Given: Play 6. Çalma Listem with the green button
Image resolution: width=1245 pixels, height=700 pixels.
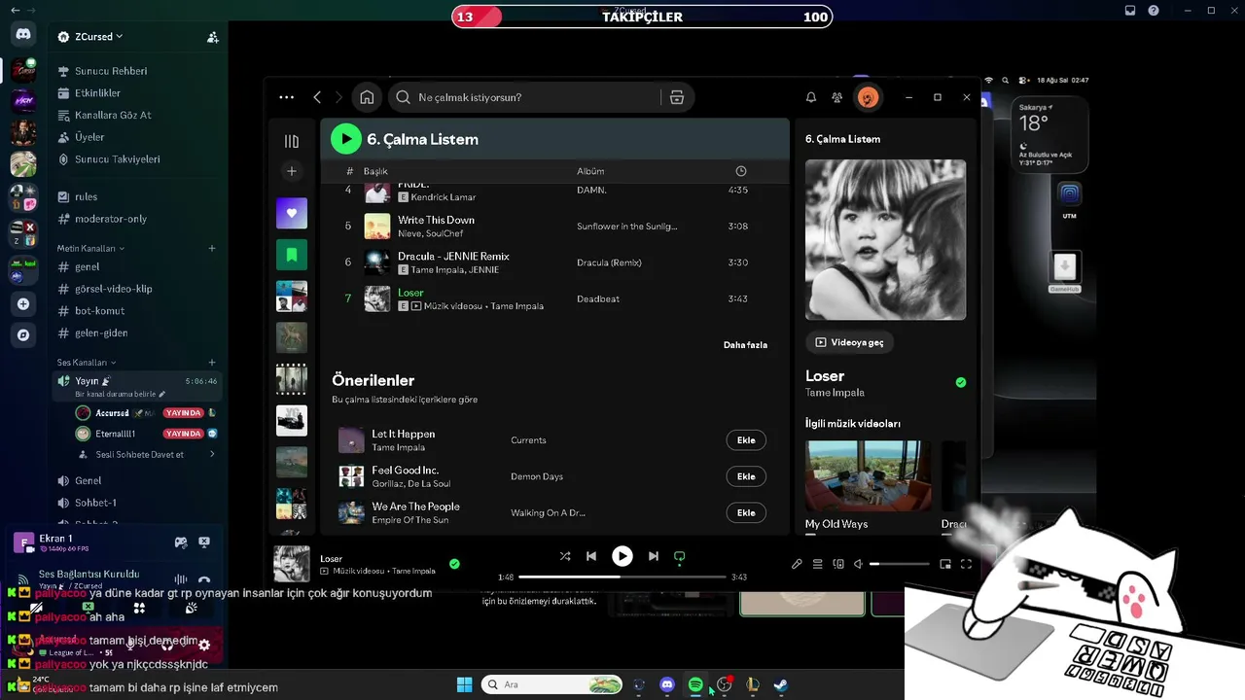Looking at the screenshot, I should (345, 139).
